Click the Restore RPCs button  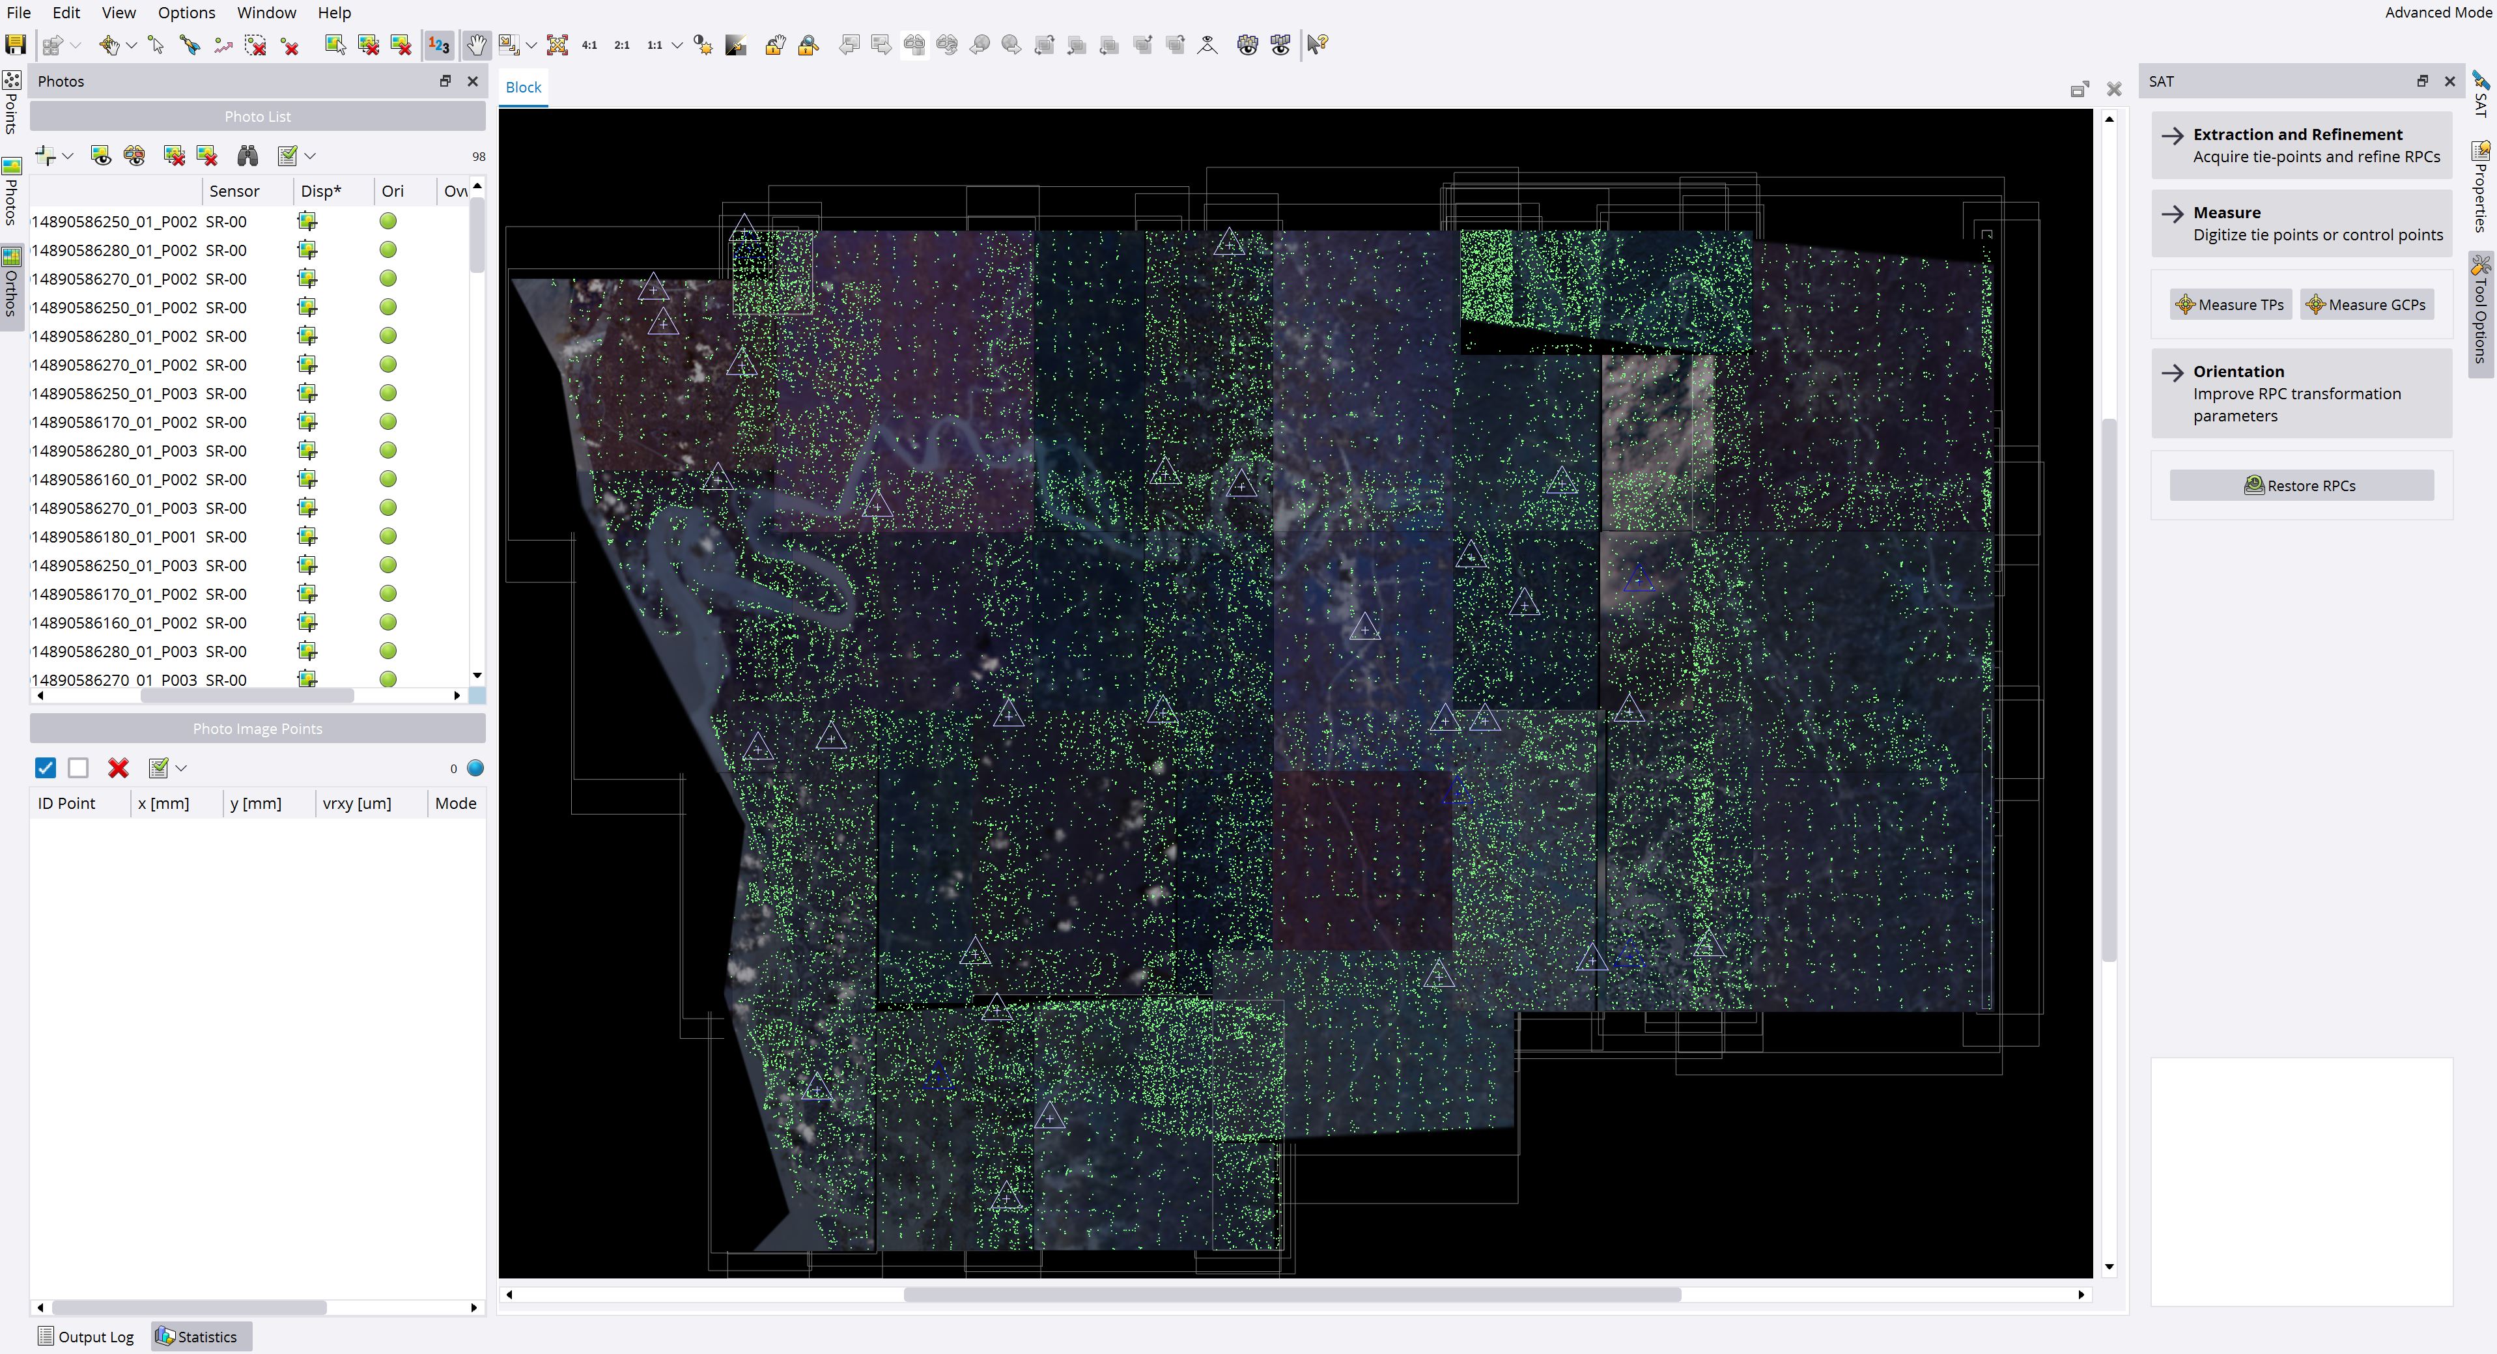[x=2301, y=486]
